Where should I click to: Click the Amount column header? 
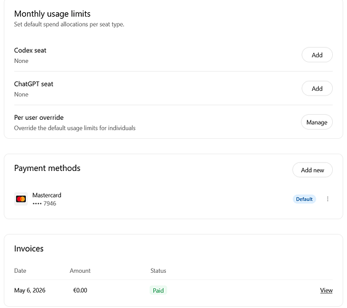(80, 270)
